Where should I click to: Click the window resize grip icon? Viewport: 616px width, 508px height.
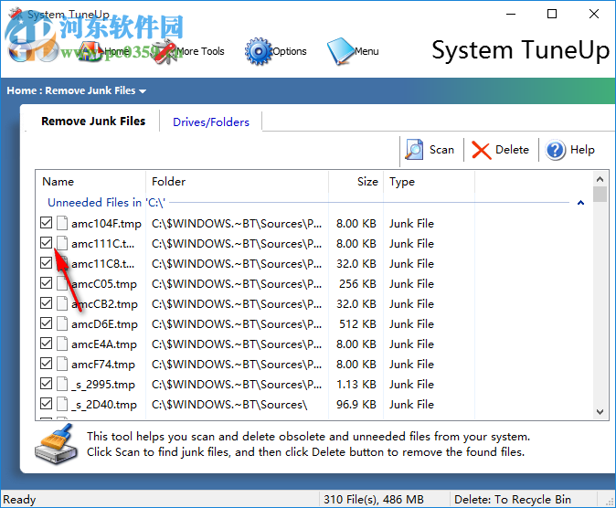click(610, 502)
